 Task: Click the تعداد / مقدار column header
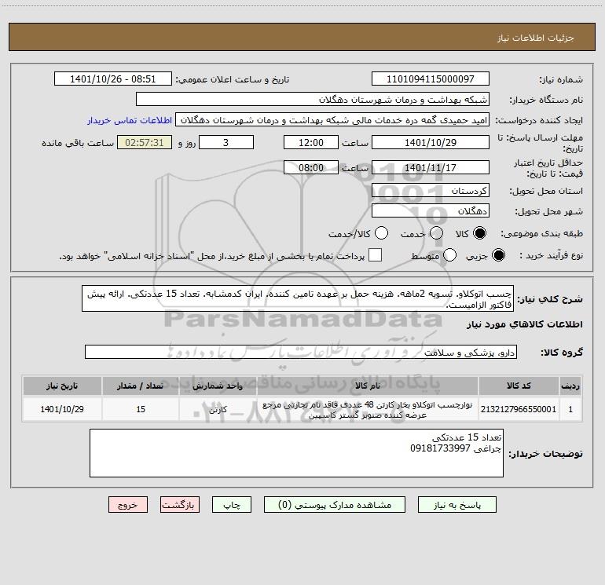pyautogui.click(x=141, y=386)
